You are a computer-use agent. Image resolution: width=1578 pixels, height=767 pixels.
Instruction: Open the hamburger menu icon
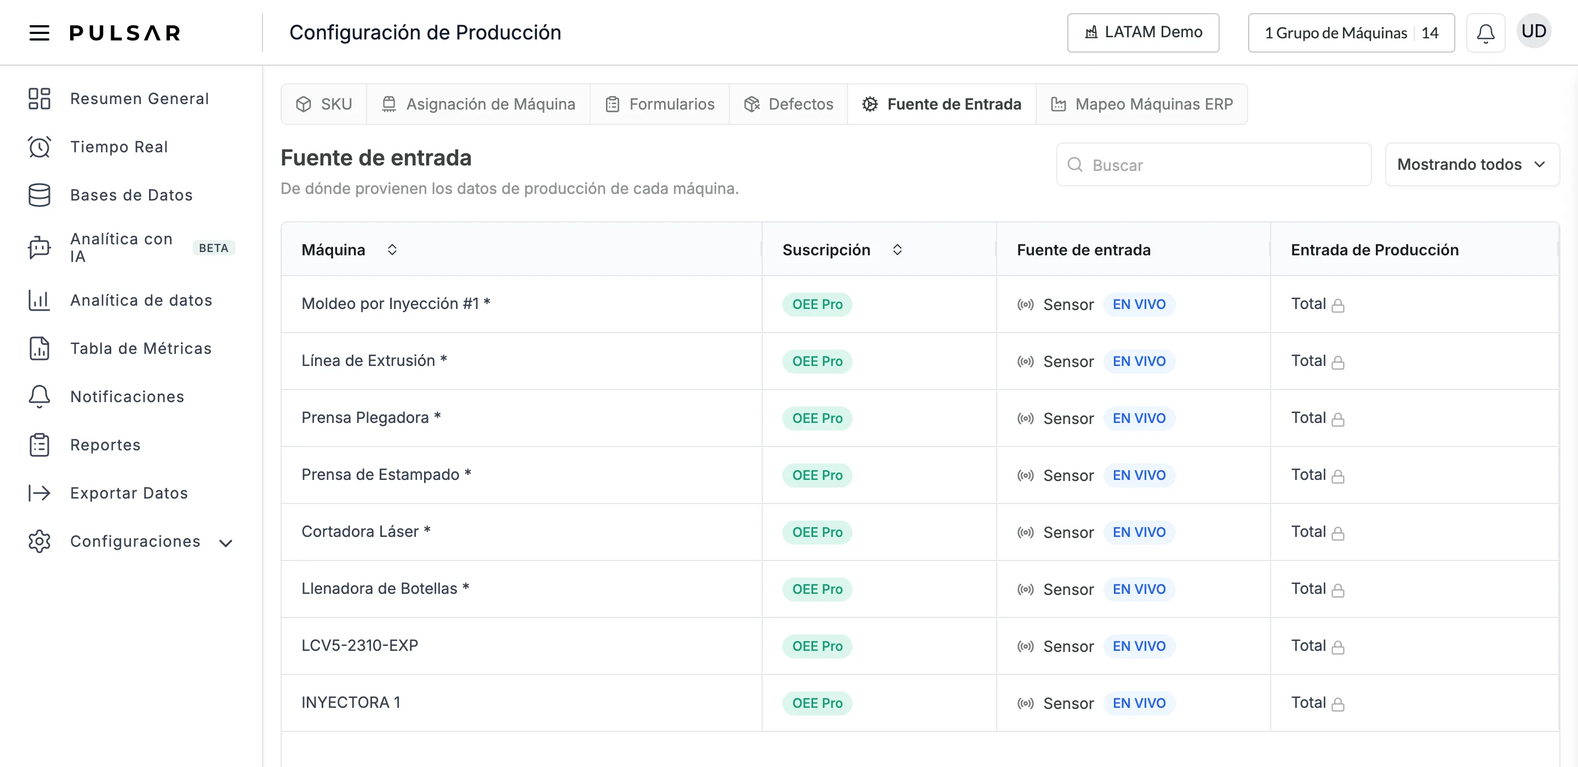click(39, 32)
